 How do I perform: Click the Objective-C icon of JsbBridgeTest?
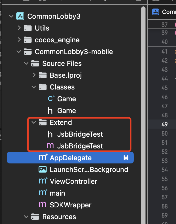(50, 146)
